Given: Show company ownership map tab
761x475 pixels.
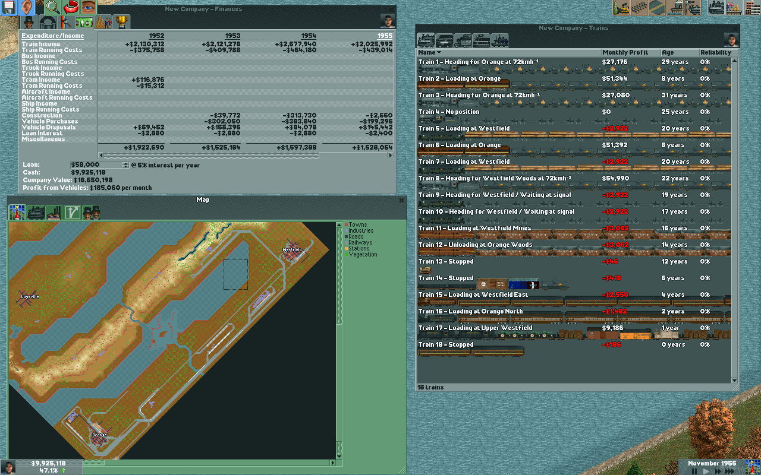Looking at the screenshot, I should [91, 213].
